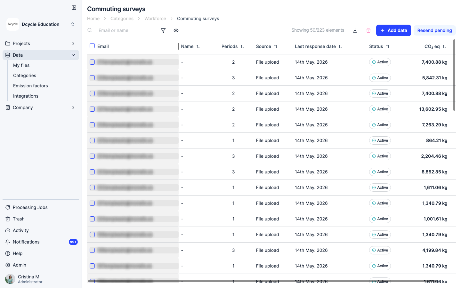Viewport: 461px width, 288px height.
Task: Click the red trash delete icon
Action: (x=368, y=30)
